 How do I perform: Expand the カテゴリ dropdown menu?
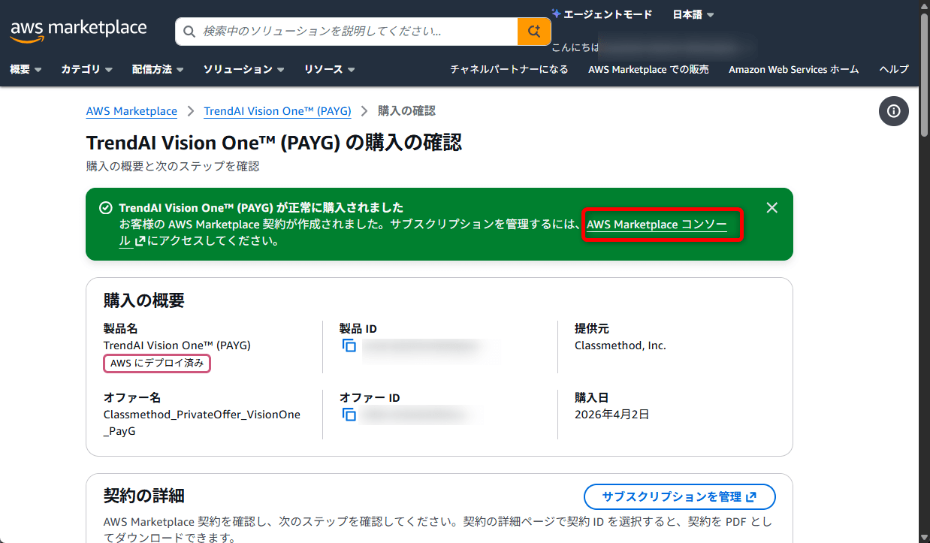(x=86, y=69)
